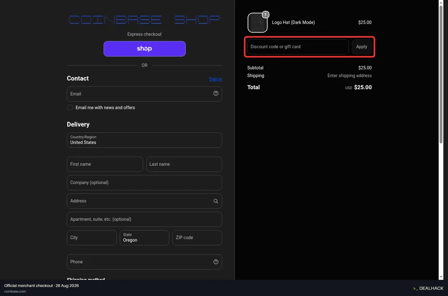The height and width of the screenshot is (296, 448).
Task: Focus the Address field
Action: click(144, 201)
